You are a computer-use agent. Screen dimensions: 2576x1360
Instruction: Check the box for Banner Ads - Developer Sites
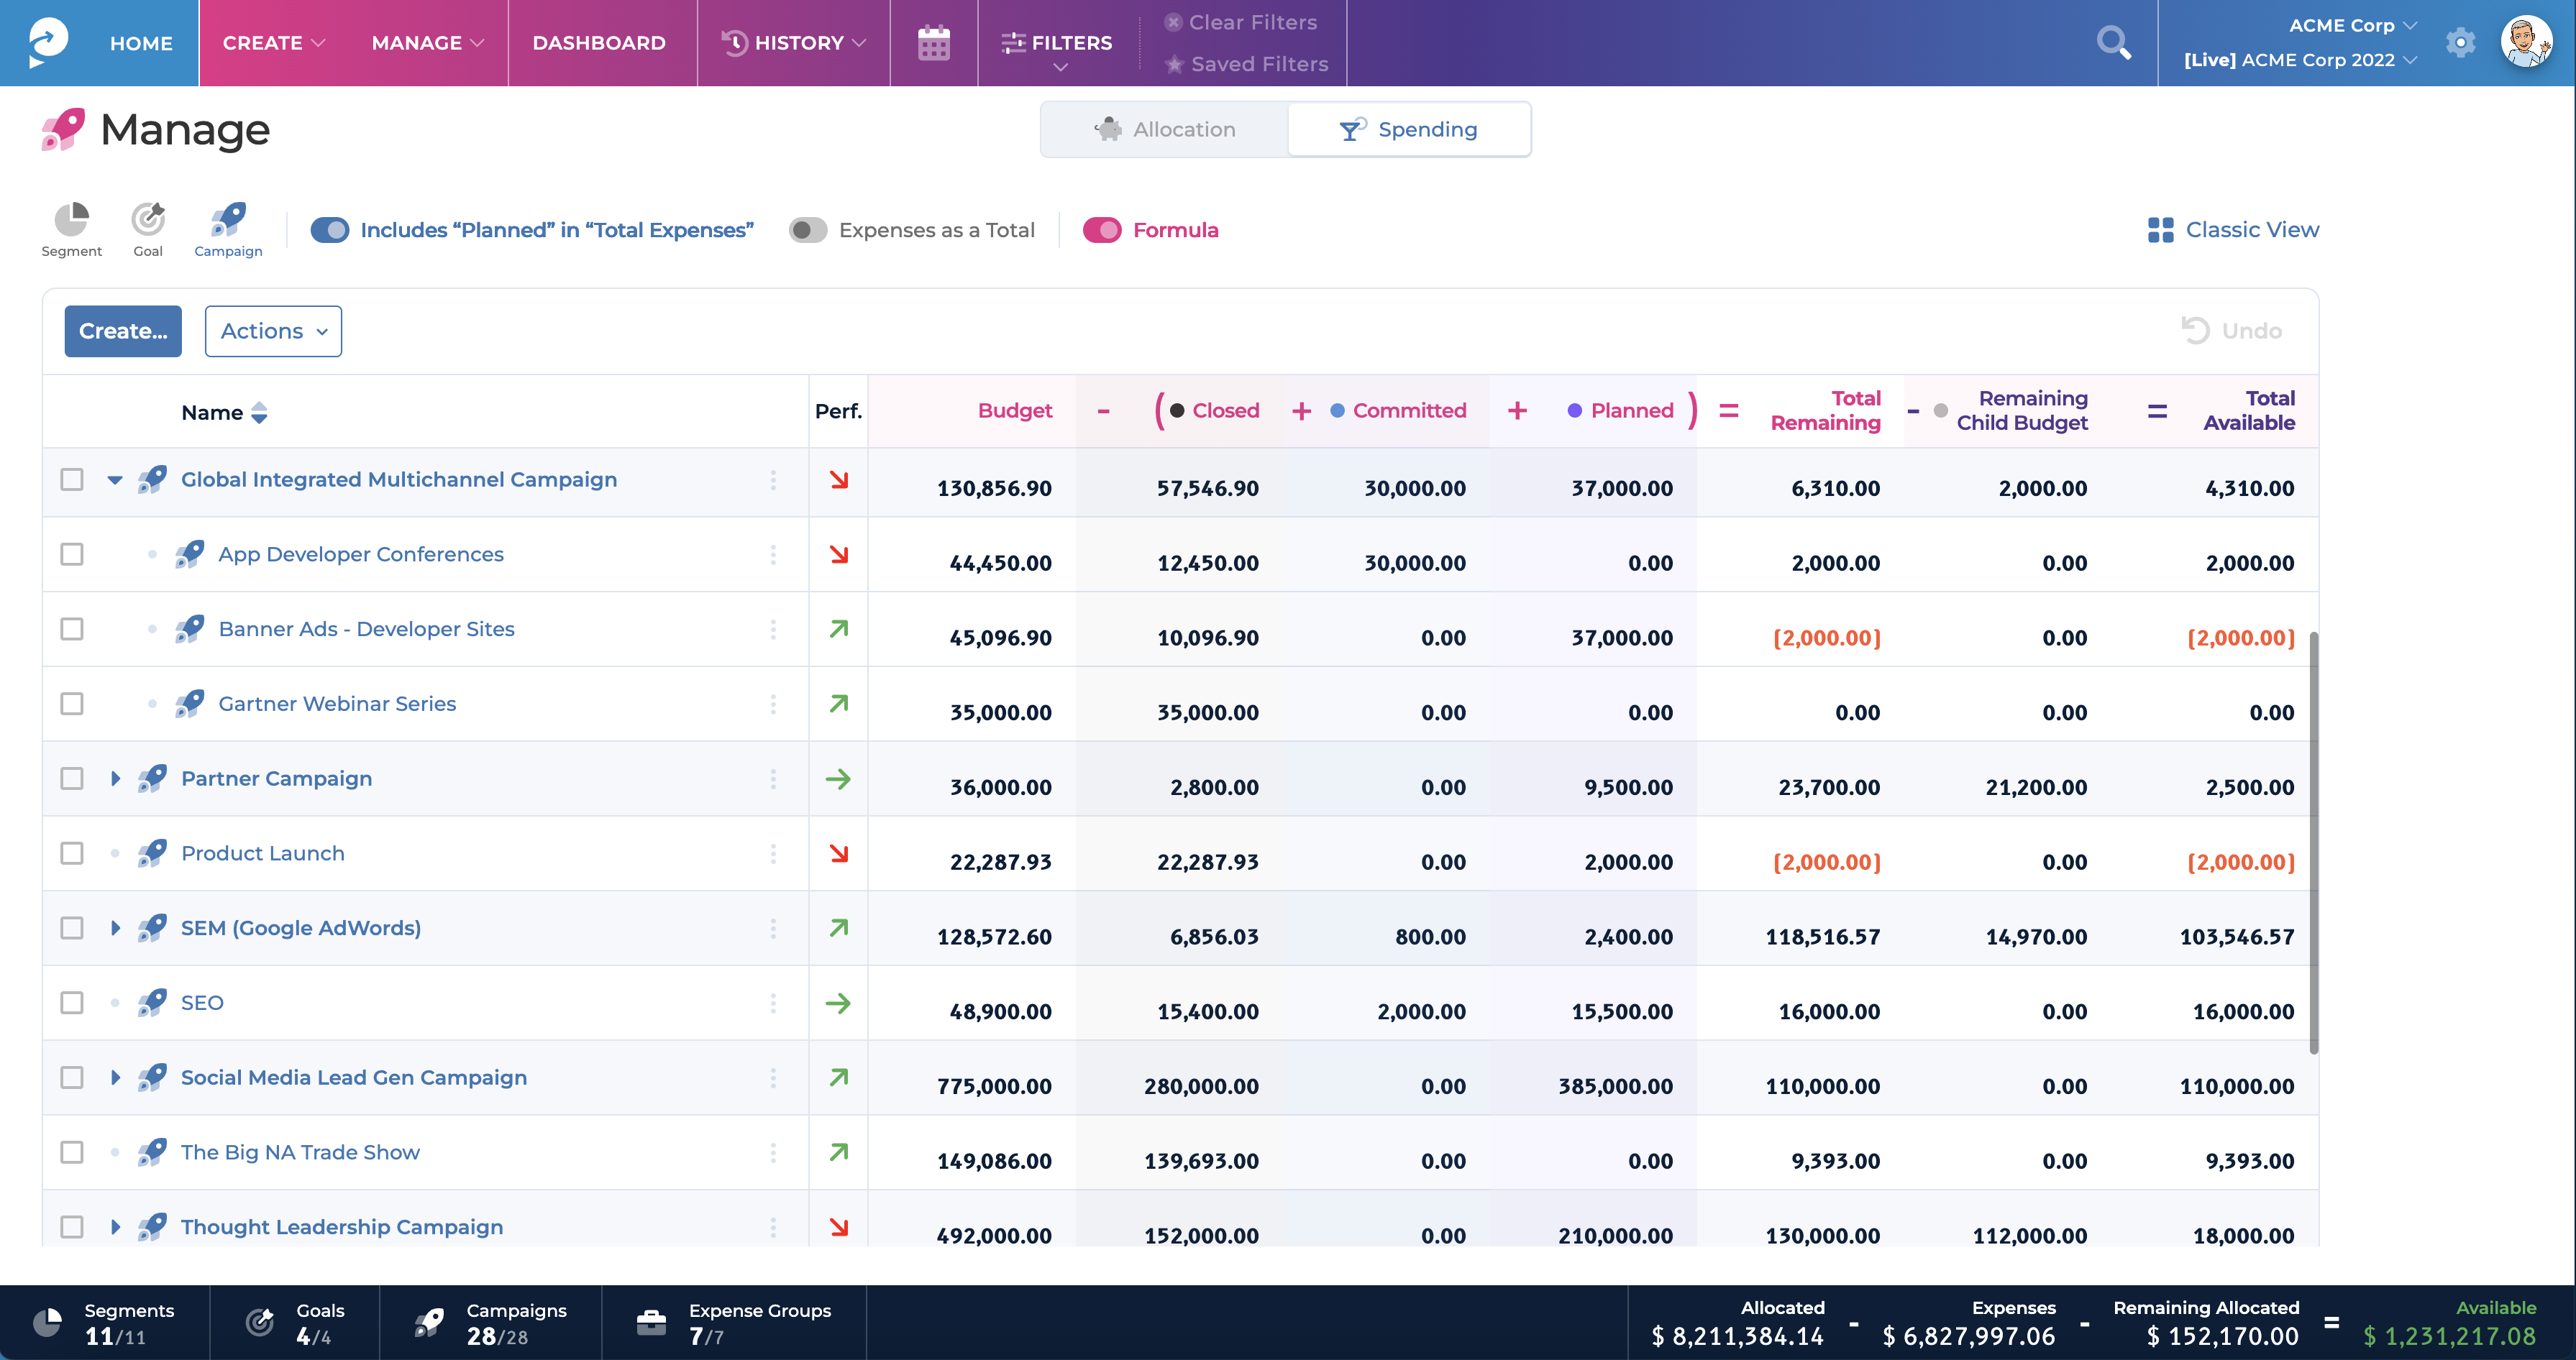click(x=72, y=628)
